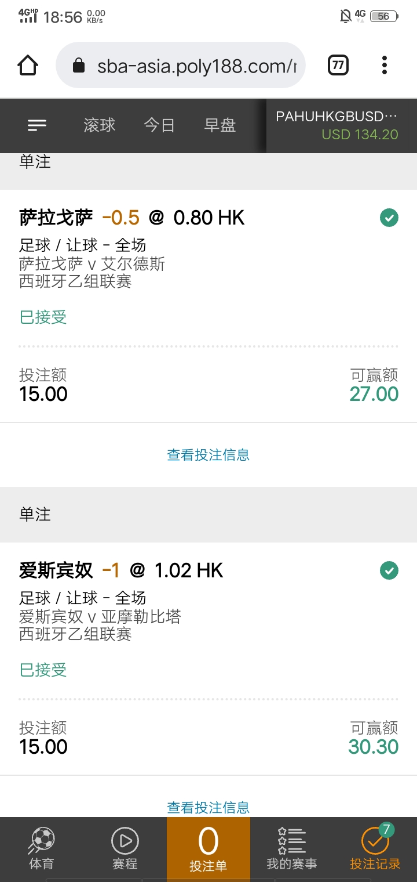
Task: Open the PAHUHKGBUSD account balance dropdown
Action: 342,125
